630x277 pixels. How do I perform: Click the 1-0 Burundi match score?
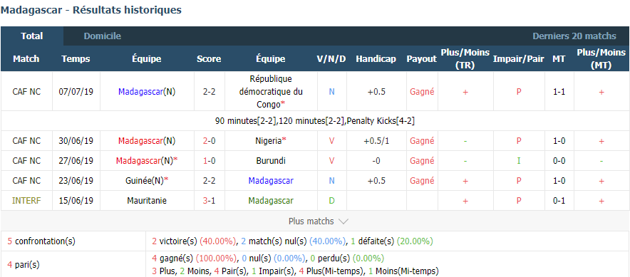click(209, 161)
